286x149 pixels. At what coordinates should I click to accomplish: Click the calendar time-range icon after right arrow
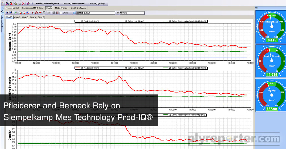[x=44, y=13]
